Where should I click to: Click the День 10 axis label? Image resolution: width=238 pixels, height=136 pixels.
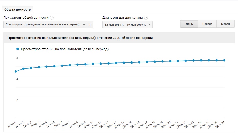89,124
